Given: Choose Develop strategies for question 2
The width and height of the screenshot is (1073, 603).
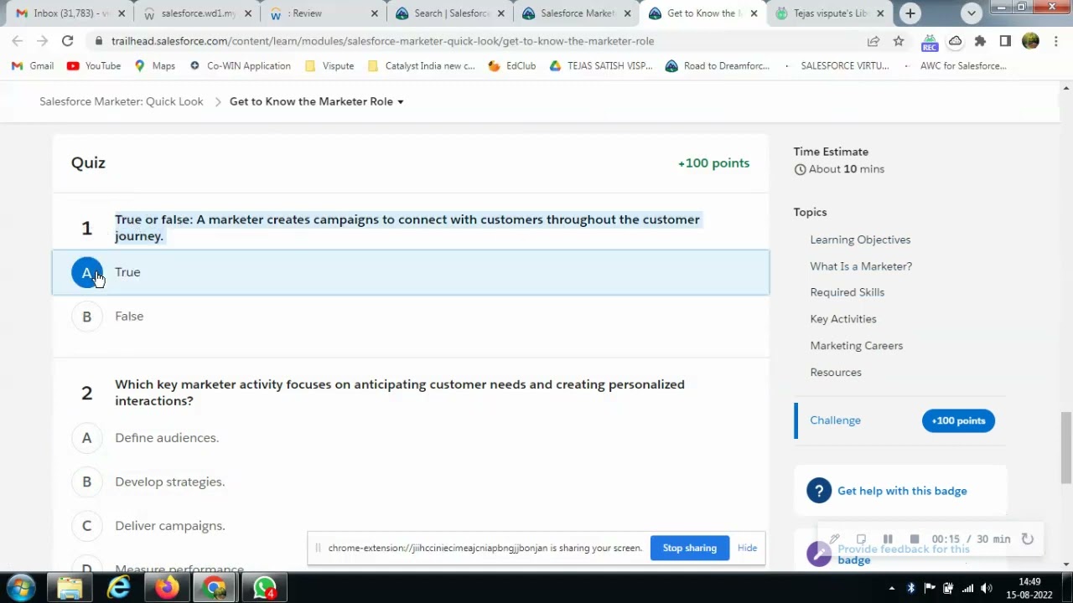Looking at the screenshot, I should click(411, 482).
